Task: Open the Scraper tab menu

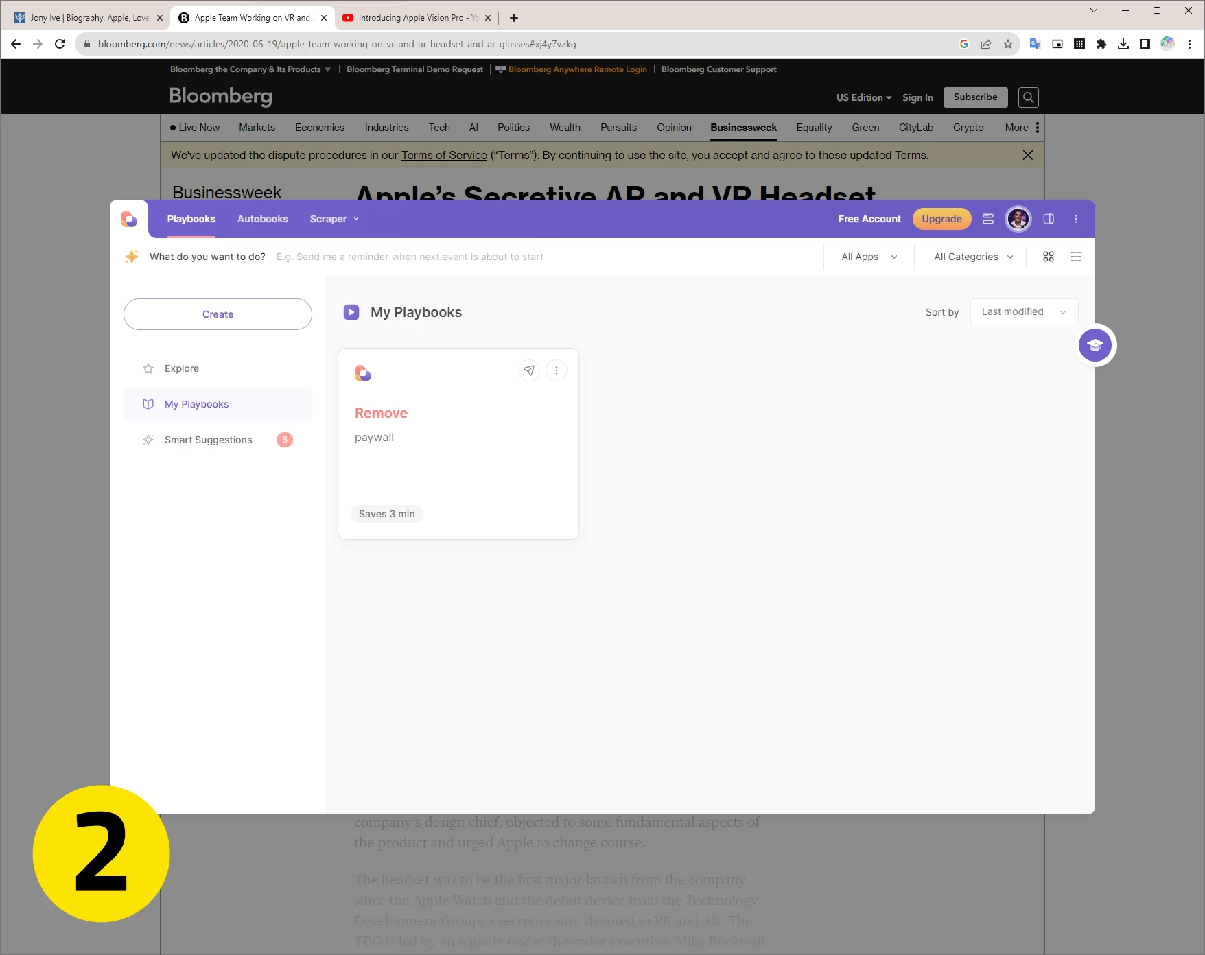Action: [x=334, y=219]
